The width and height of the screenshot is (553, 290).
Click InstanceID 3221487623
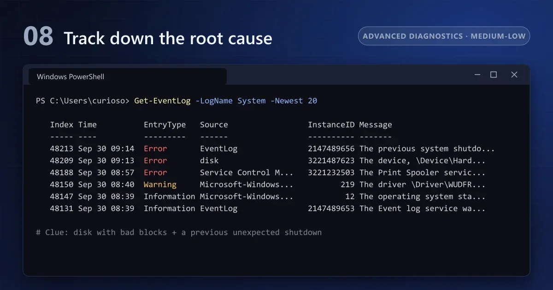(331, 161)
